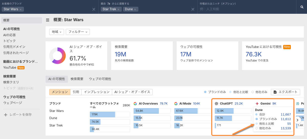The width and height of the screenshot is (307, 139).
Task: Remove the Star Trek competitor tag
Action: point(118,9)
